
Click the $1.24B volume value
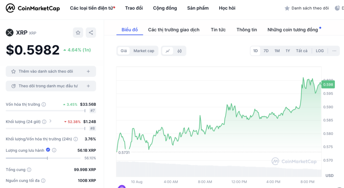(89, 122)
